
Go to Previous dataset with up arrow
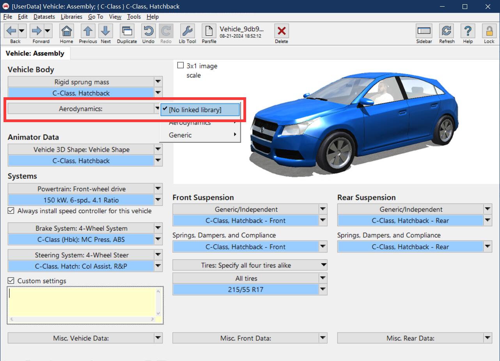(x=88, y=31)
